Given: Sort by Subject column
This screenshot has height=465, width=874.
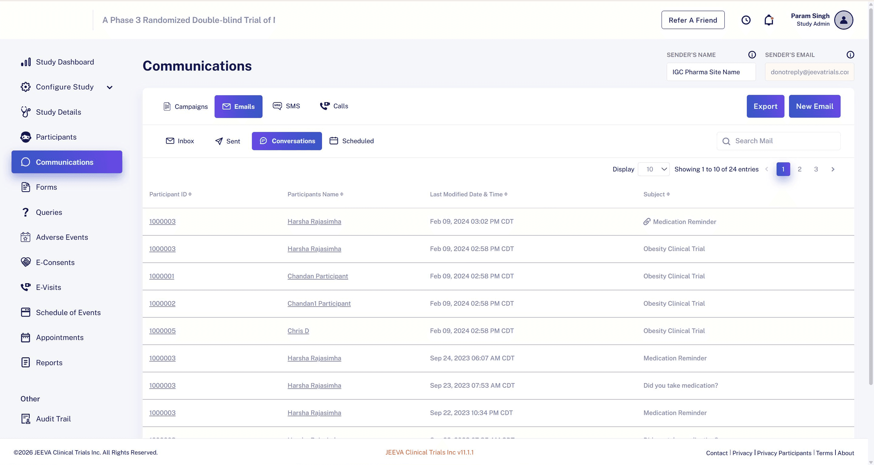Looking at the screenshot, I should tap(656, 194).
